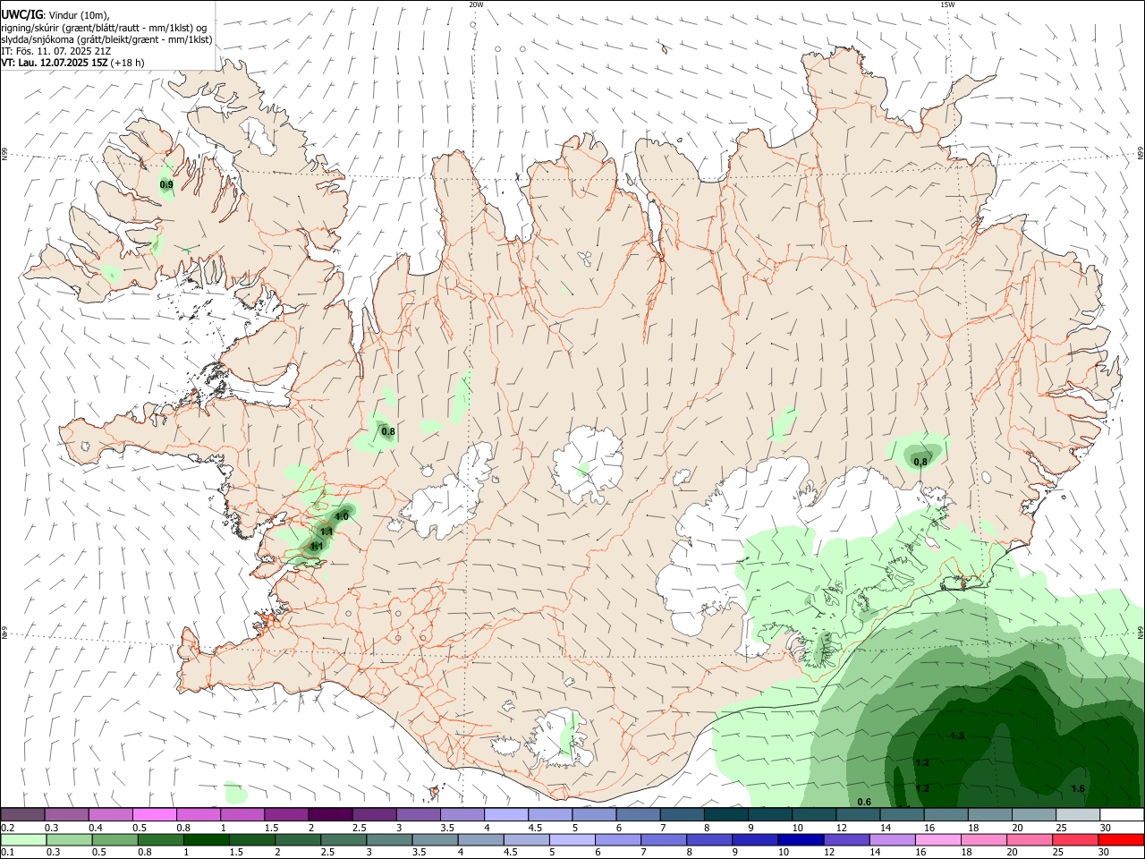The image size is (1145, 859).
Task: Click the 30 label in the lower legend
Action: (x=1103, y=853)
